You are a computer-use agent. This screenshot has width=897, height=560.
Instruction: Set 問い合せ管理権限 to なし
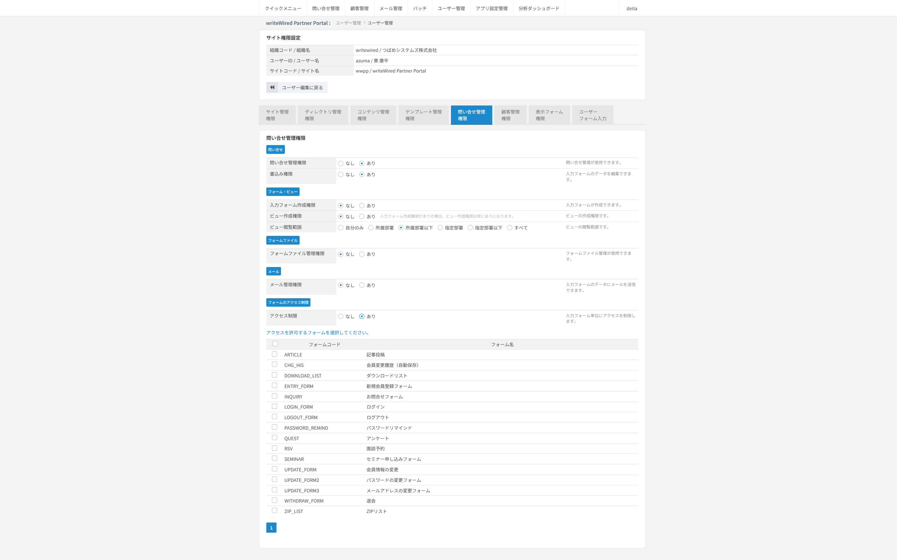pos(341,163)
